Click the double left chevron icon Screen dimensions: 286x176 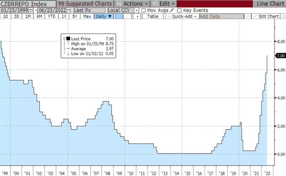[248, 16]
